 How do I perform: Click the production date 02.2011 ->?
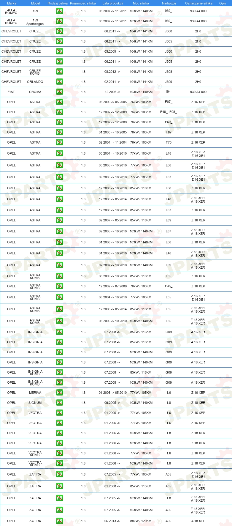(x=112, y=82)
